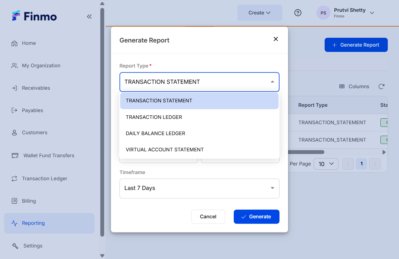Open the help question mark icon
The image size is (399, 259).
298,13
